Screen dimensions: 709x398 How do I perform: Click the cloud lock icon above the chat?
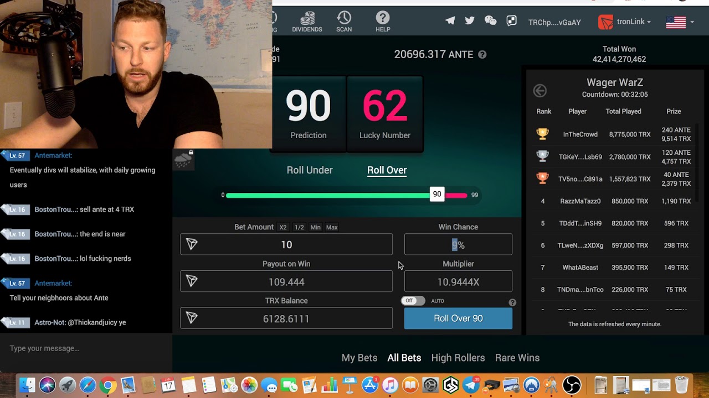pos(183,159)
